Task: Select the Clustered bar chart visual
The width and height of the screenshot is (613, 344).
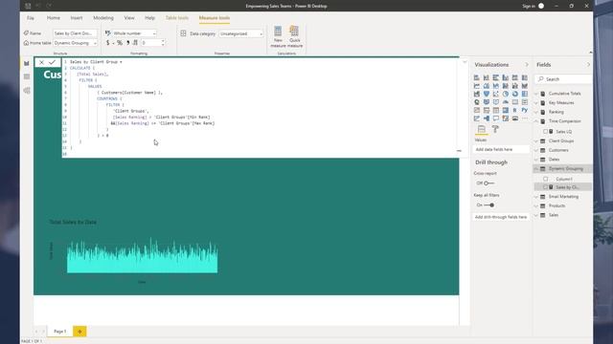Action: pos(496,77)
